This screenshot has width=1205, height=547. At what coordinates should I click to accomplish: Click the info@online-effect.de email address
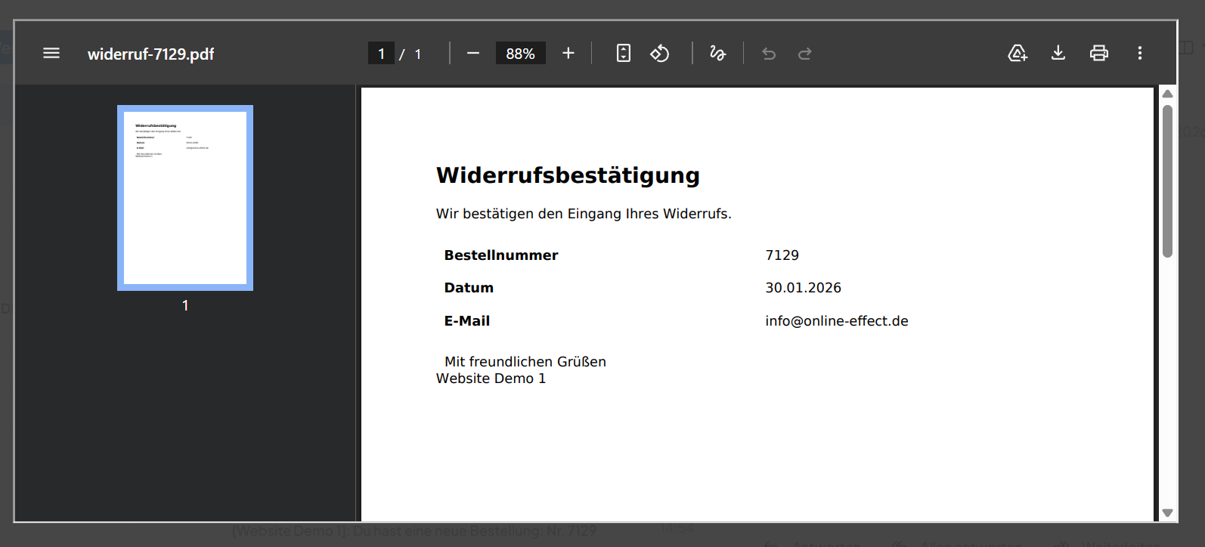click(x=836, y=321)
